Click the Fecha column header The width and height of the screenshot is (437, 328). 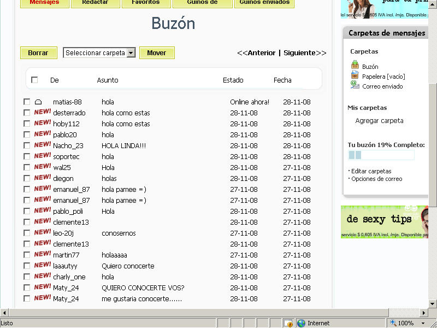pos(282,80)
